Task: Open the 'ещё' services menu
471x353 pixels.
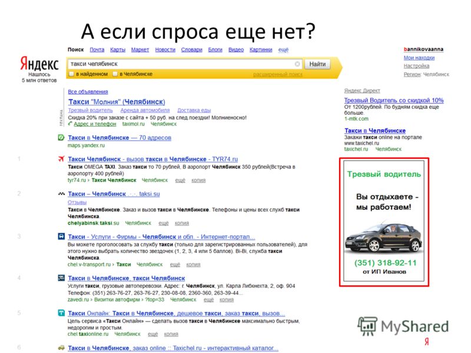Action: pos(283,50)
